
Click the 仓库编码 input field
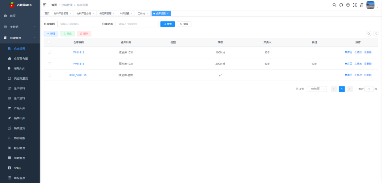click(79, 24)
